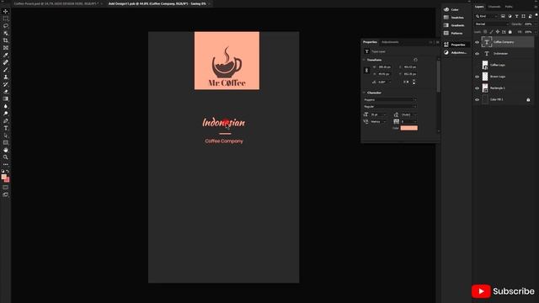Open the Color panel from the dock
539x303 pixels.
tap(454, 9)
